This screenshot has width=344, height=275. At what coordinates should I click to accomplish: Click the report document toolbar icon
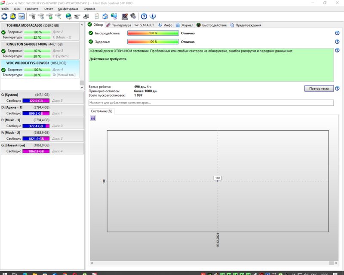(97, 16)
